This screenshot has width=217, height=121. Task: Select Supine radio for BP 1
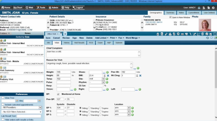coord(100,108)
